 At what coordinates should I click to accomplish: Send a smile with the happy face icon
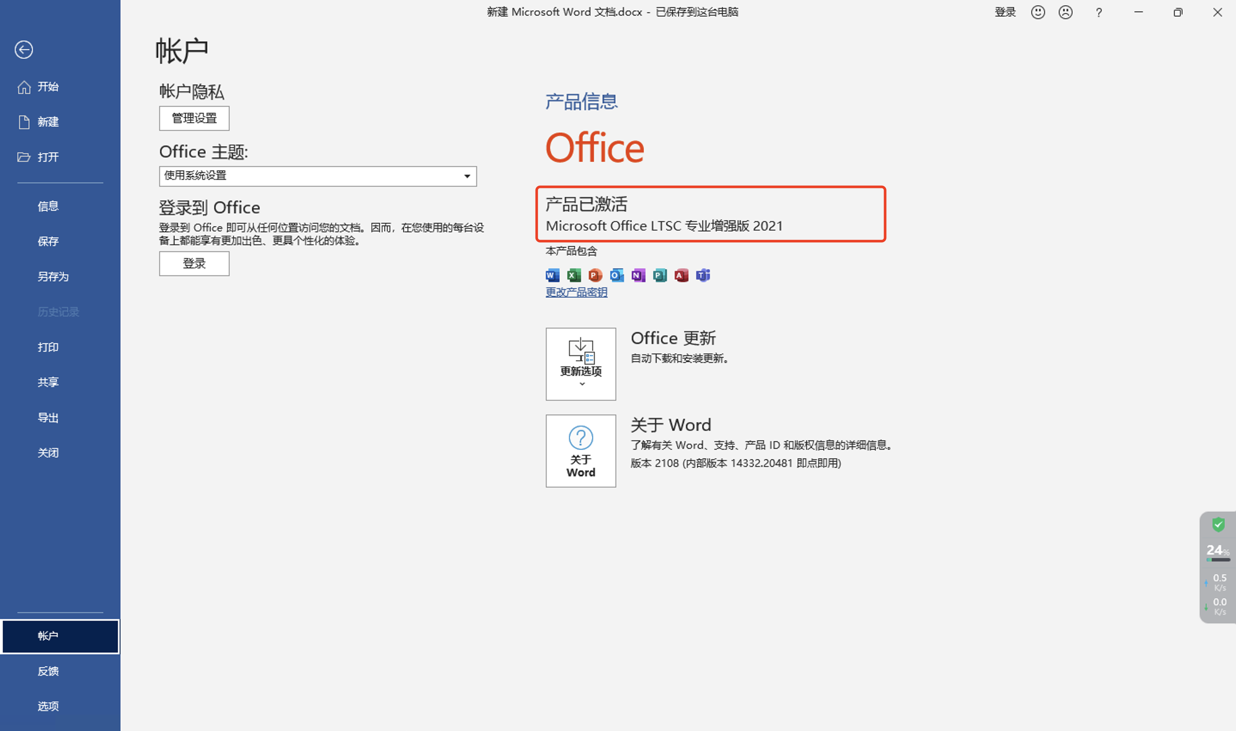click(1038, 12)
